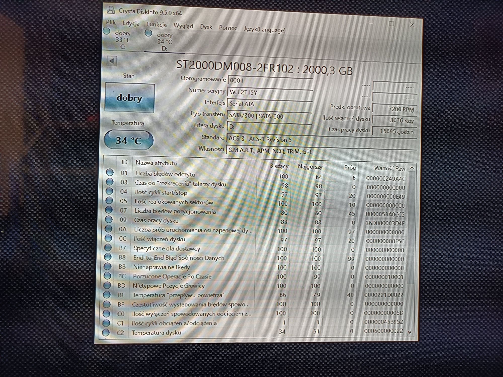Screen dimensions: 503x377
Task: Click the ID column header
Action: coord(124,162)
